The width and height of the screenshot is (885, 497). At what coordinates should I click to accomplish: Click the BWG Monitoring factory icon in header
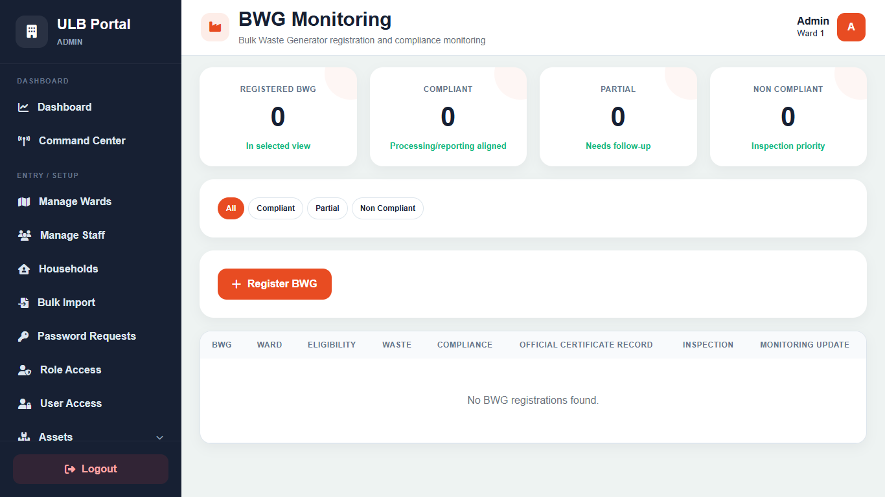click(215, 27)
